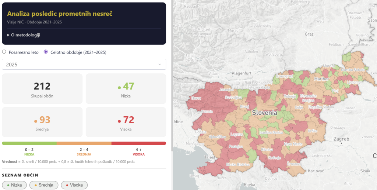Click Ajdovščina on the map
Image resolution: width=377 pixels, height=190 pixels.
(x=217, y=137)
